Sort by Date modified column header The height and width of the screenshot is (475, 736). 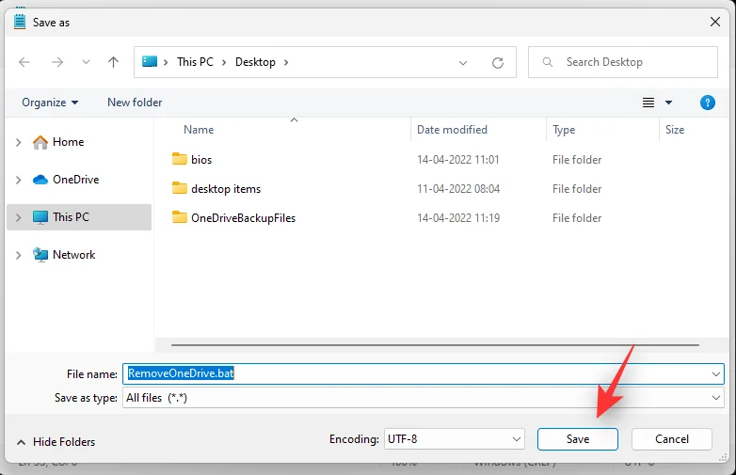[x=452, y=130]
